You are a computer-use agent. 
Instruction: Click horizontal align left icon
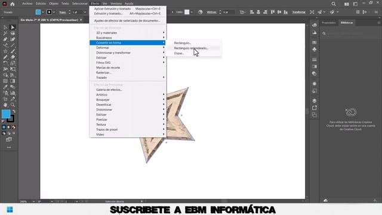[x=252, y=12]
